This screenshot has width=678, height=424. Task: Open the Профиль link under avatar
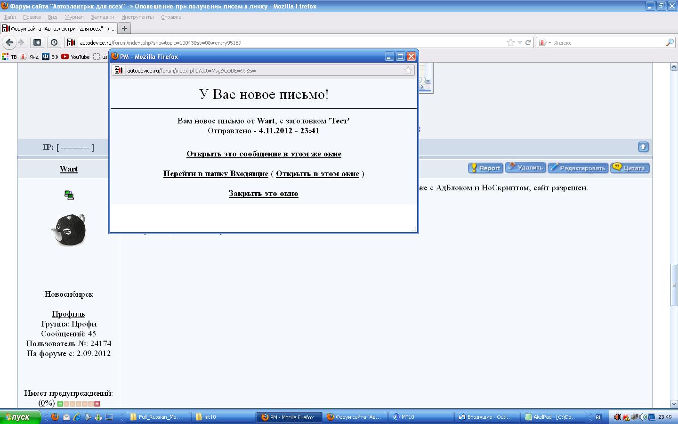pyautogui.click(x=69, y=314)
